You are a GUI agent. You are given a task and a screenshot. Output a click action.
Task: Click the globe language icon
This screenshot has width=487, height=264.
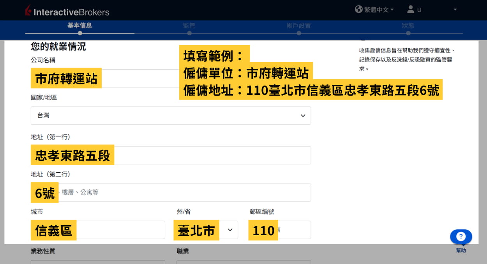coord(359,9)
